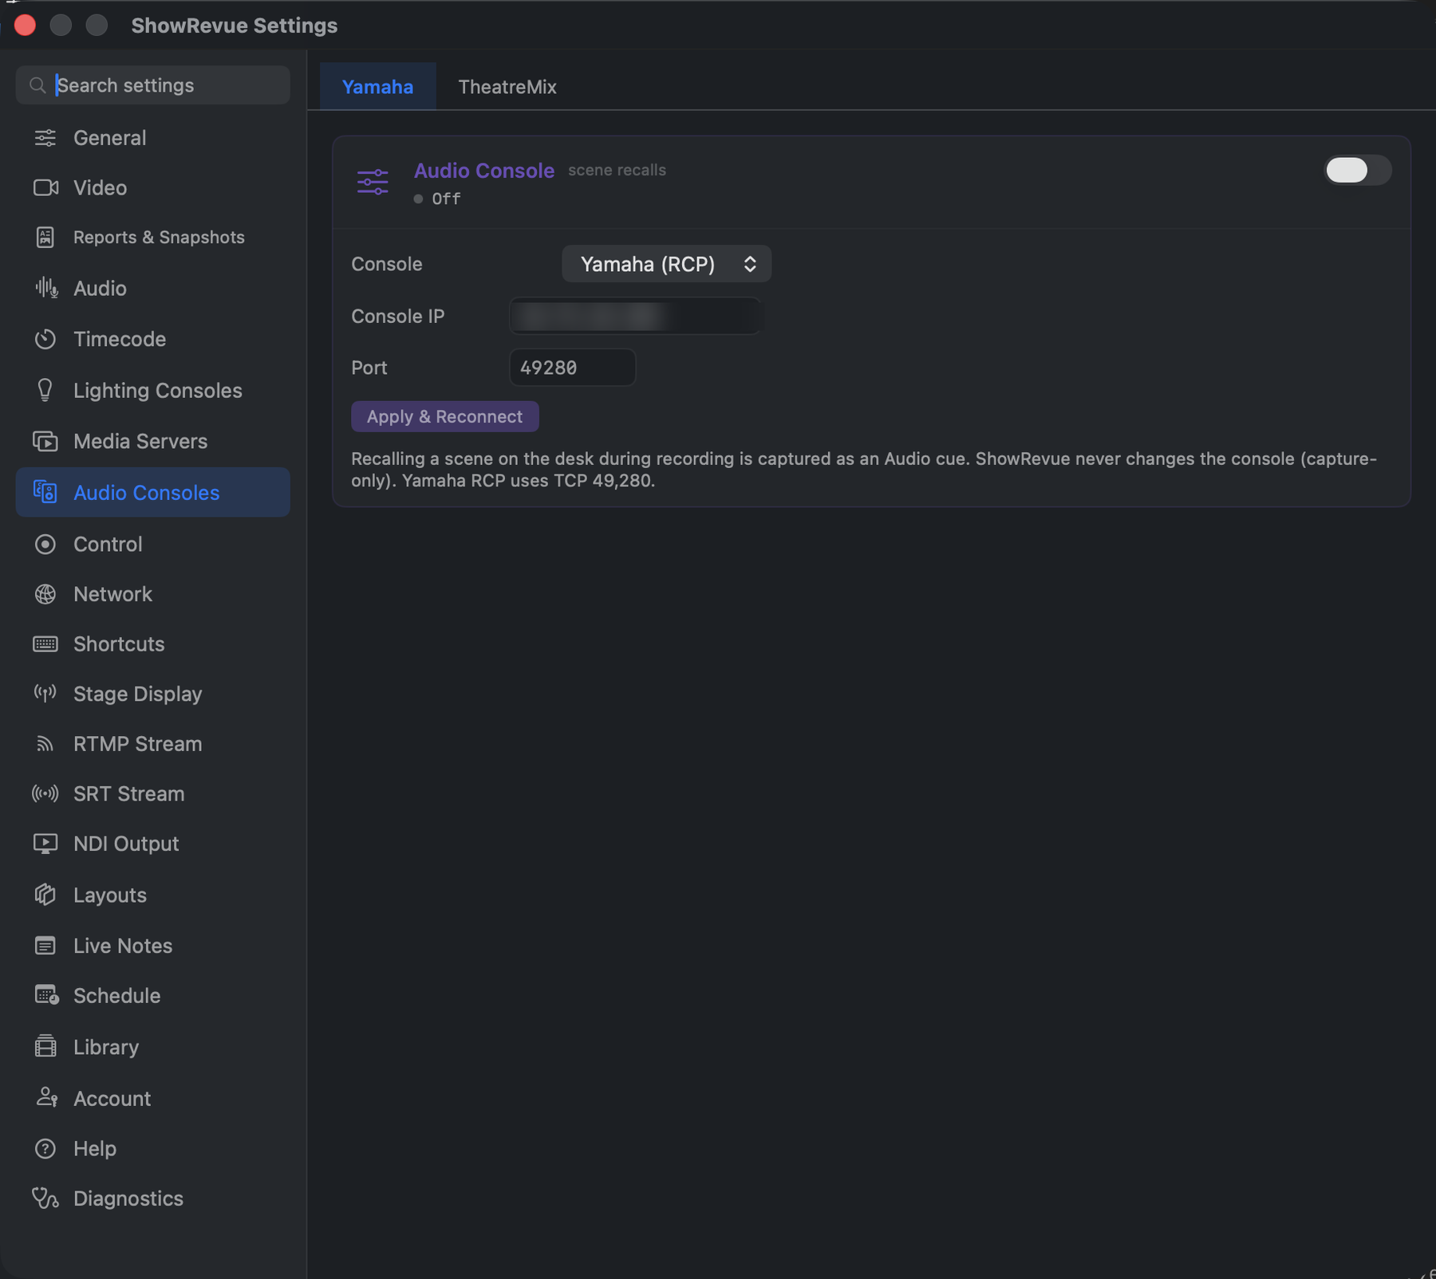Open General settings section
1436x1279 pixels.
[152, 138]
